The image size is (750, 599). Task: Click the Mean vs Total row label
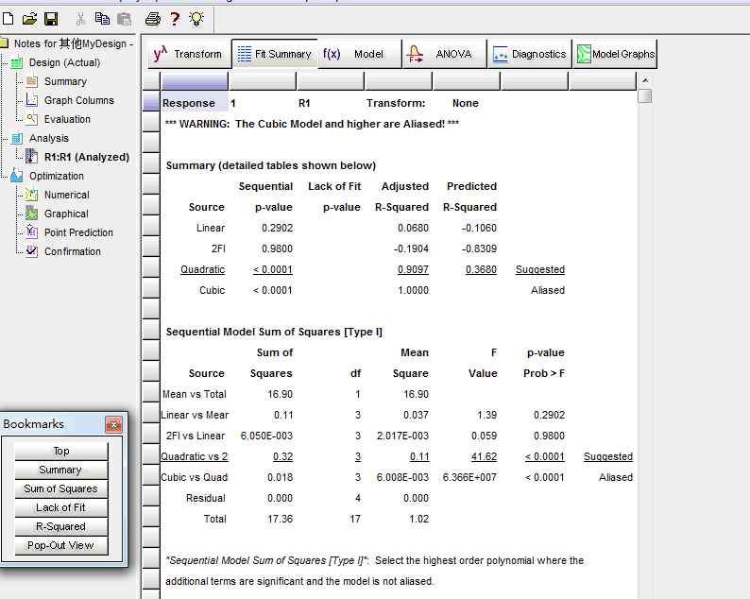pyautogui.click(x=195, y=394)
